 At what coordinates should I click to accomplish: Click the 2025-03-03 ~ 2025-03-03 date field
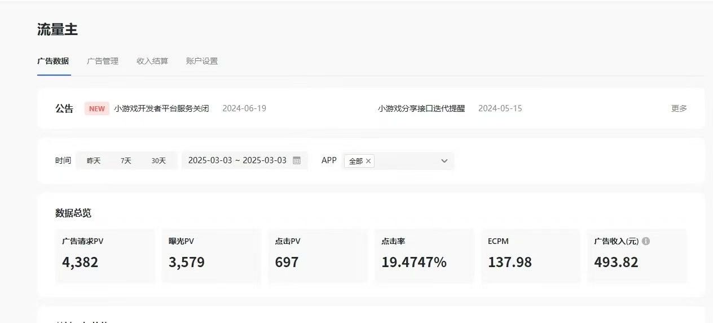245,160
